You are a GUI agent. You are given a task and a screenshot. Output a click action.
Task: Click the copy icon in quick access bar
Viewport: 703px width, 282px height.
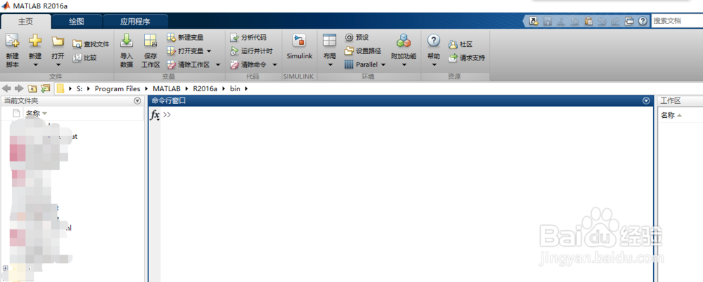(x=575, y=20)
